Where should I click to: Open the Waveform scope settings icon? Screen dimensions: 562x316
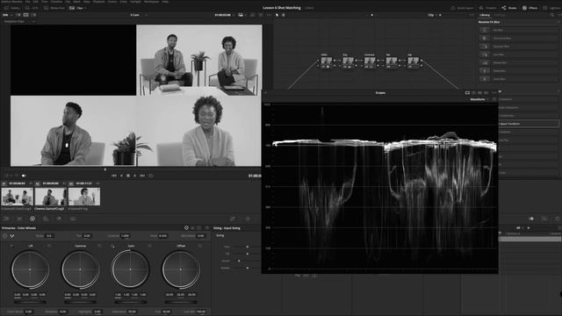click(x=494, y=99)
